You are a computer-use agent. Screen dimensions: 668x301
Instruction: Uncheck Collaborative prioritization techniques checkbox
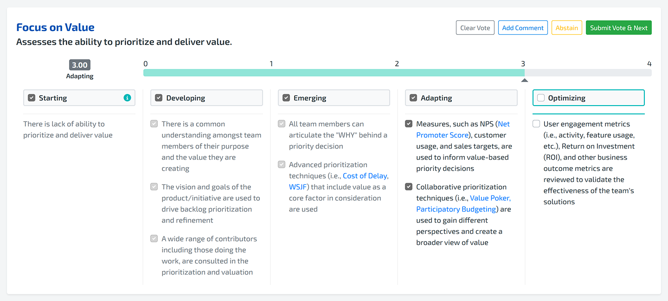(x=409, y=187)
